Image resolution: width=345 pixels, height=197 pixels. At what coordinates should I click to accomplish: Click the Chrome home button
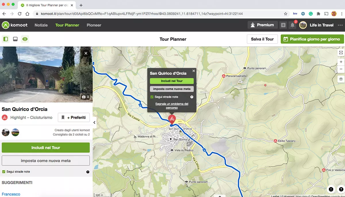27,13
